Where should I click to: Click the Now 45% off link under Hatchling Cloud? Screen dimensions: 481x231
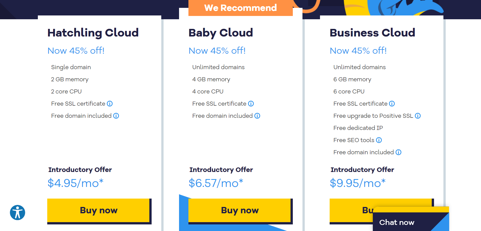point(76,51)
